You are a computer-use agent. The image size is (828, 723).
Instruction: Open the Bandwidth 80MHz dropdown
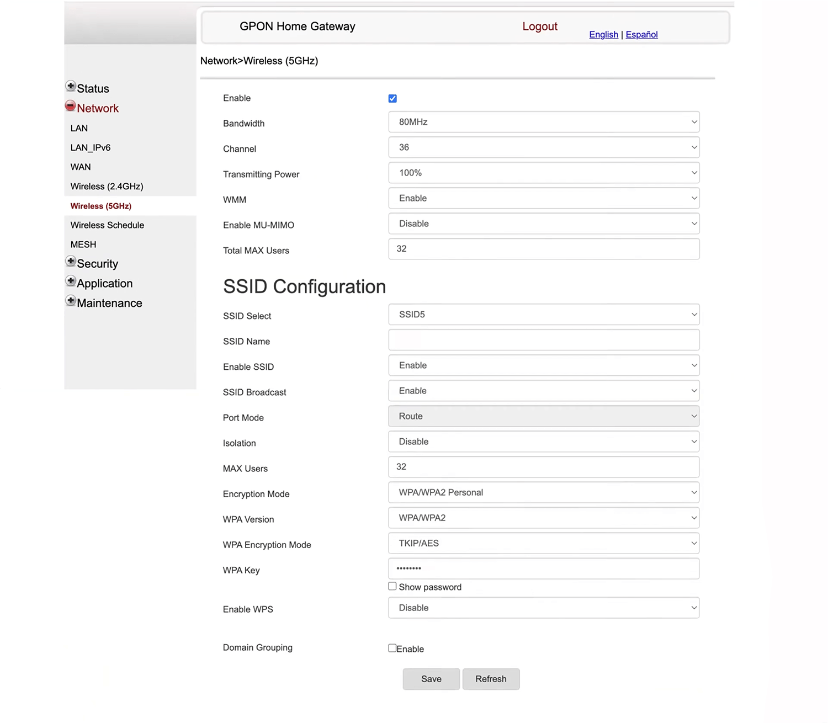(544, 122)
